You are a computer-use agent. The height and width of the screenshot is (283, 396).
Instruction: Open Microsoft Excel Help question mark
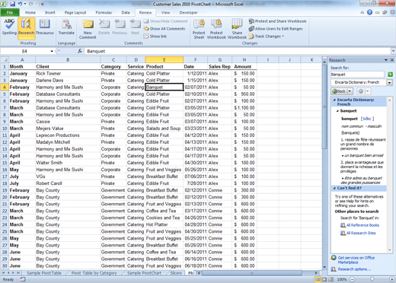point(369,12)
